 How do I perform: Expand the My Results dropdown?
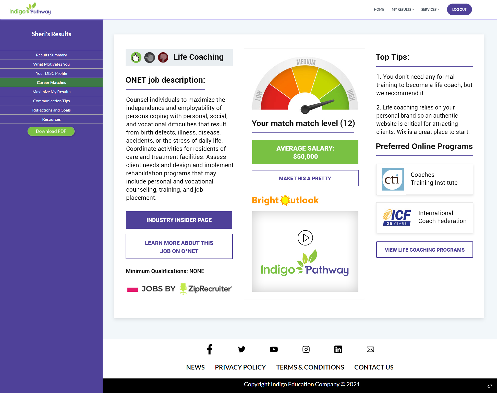click(x=403, y=9)
